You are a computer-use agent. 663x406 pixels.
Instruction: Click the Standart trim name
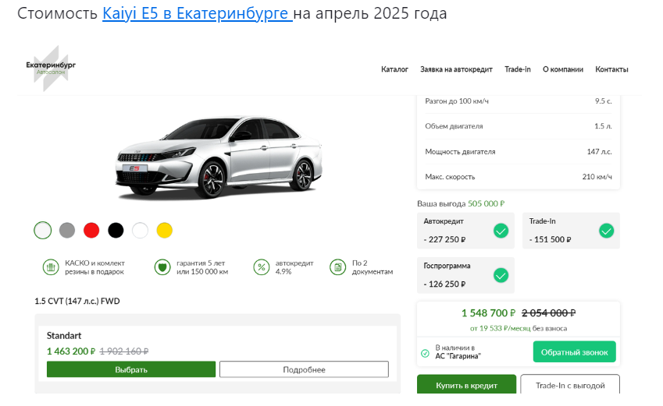[64, 336]
